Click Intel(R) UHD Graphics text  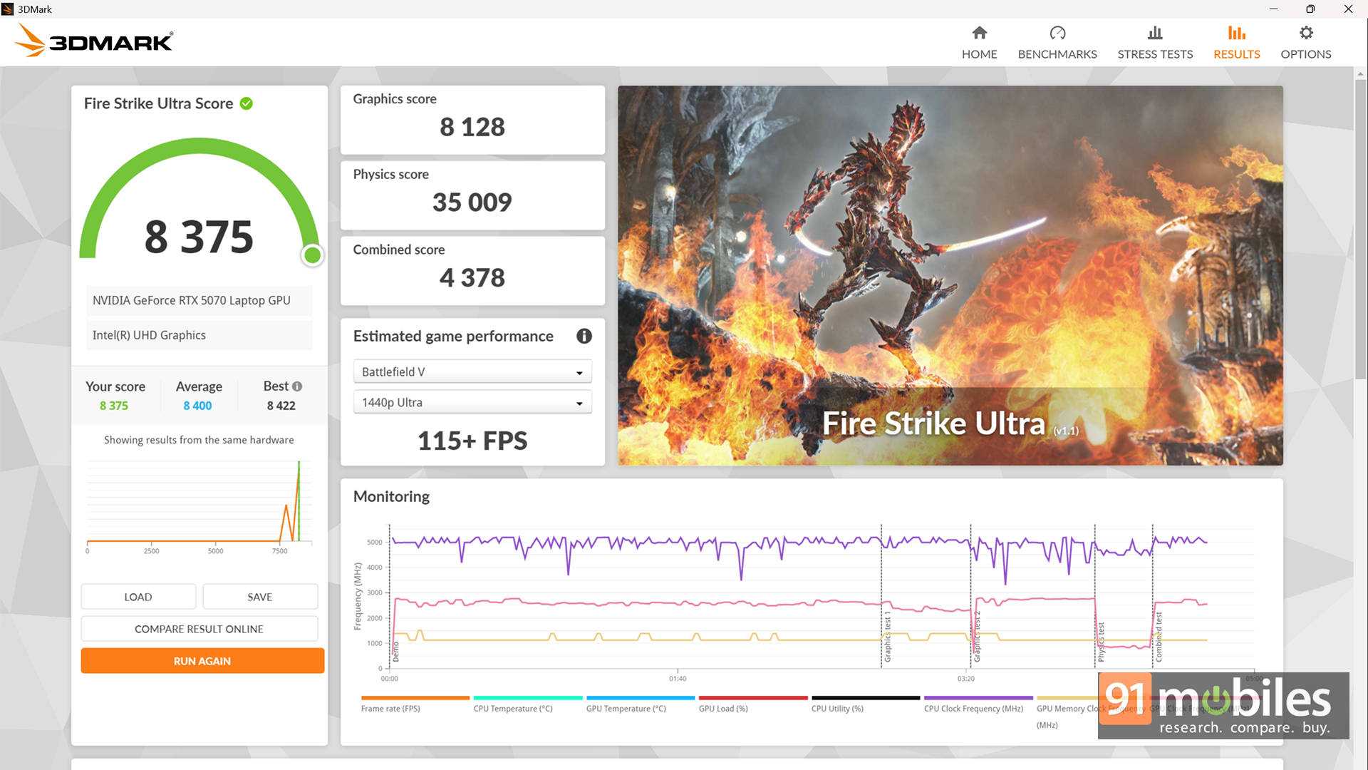(149, 335)
